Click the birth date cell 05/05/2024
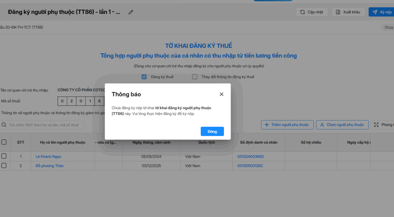Screen dimensions: 394x217 [x=151, y=156]
